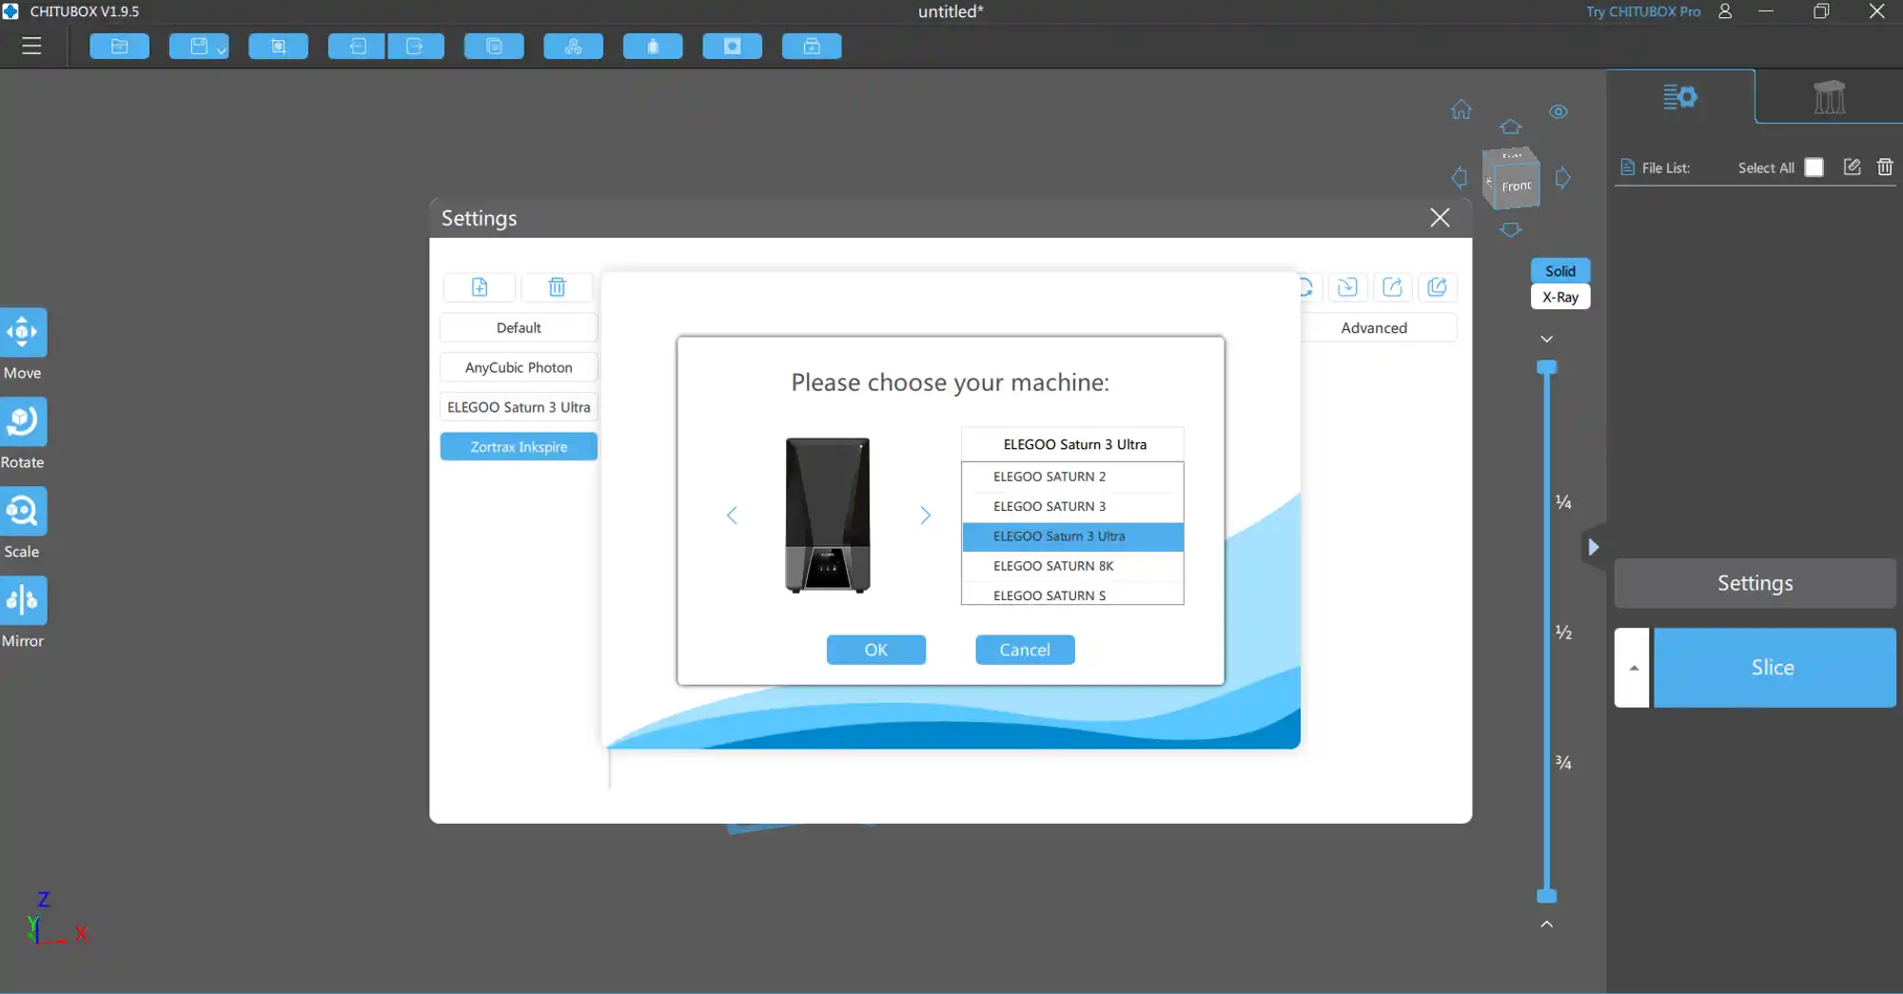This screenshot has width=1903, height=994.
Task: Click the Settings button in right panel
Action: click(x=1755, y=583)
